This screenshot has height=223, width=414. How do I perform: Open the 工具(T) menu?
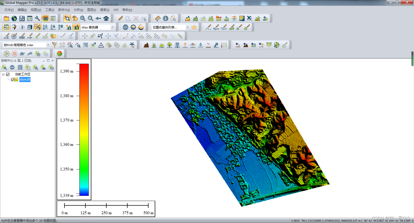pos(50,10)
